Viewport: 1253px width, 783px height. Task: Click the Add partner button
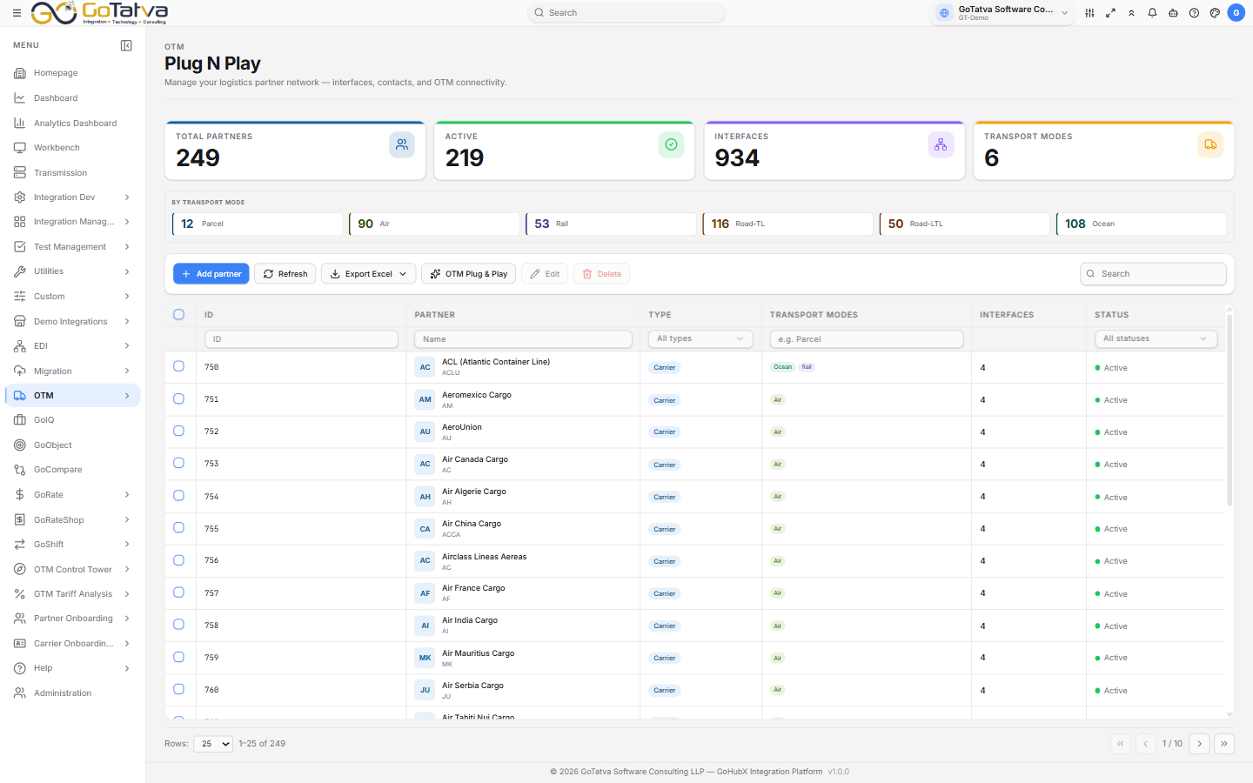211,274
